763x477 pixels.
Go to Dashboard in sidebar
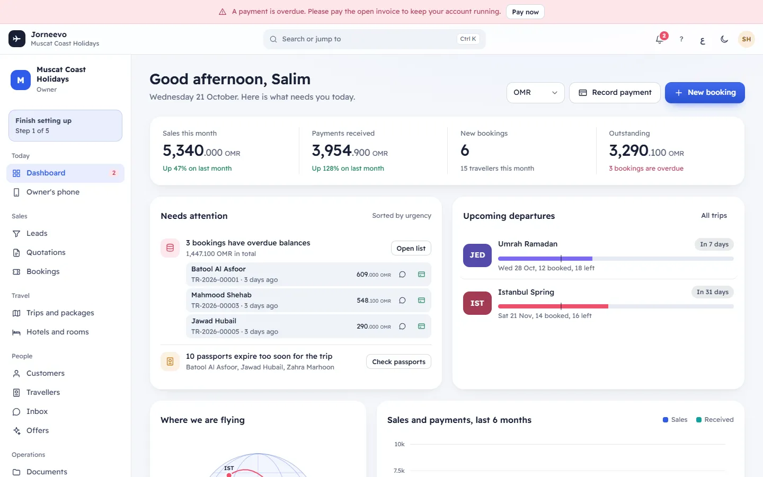point(66,173)
